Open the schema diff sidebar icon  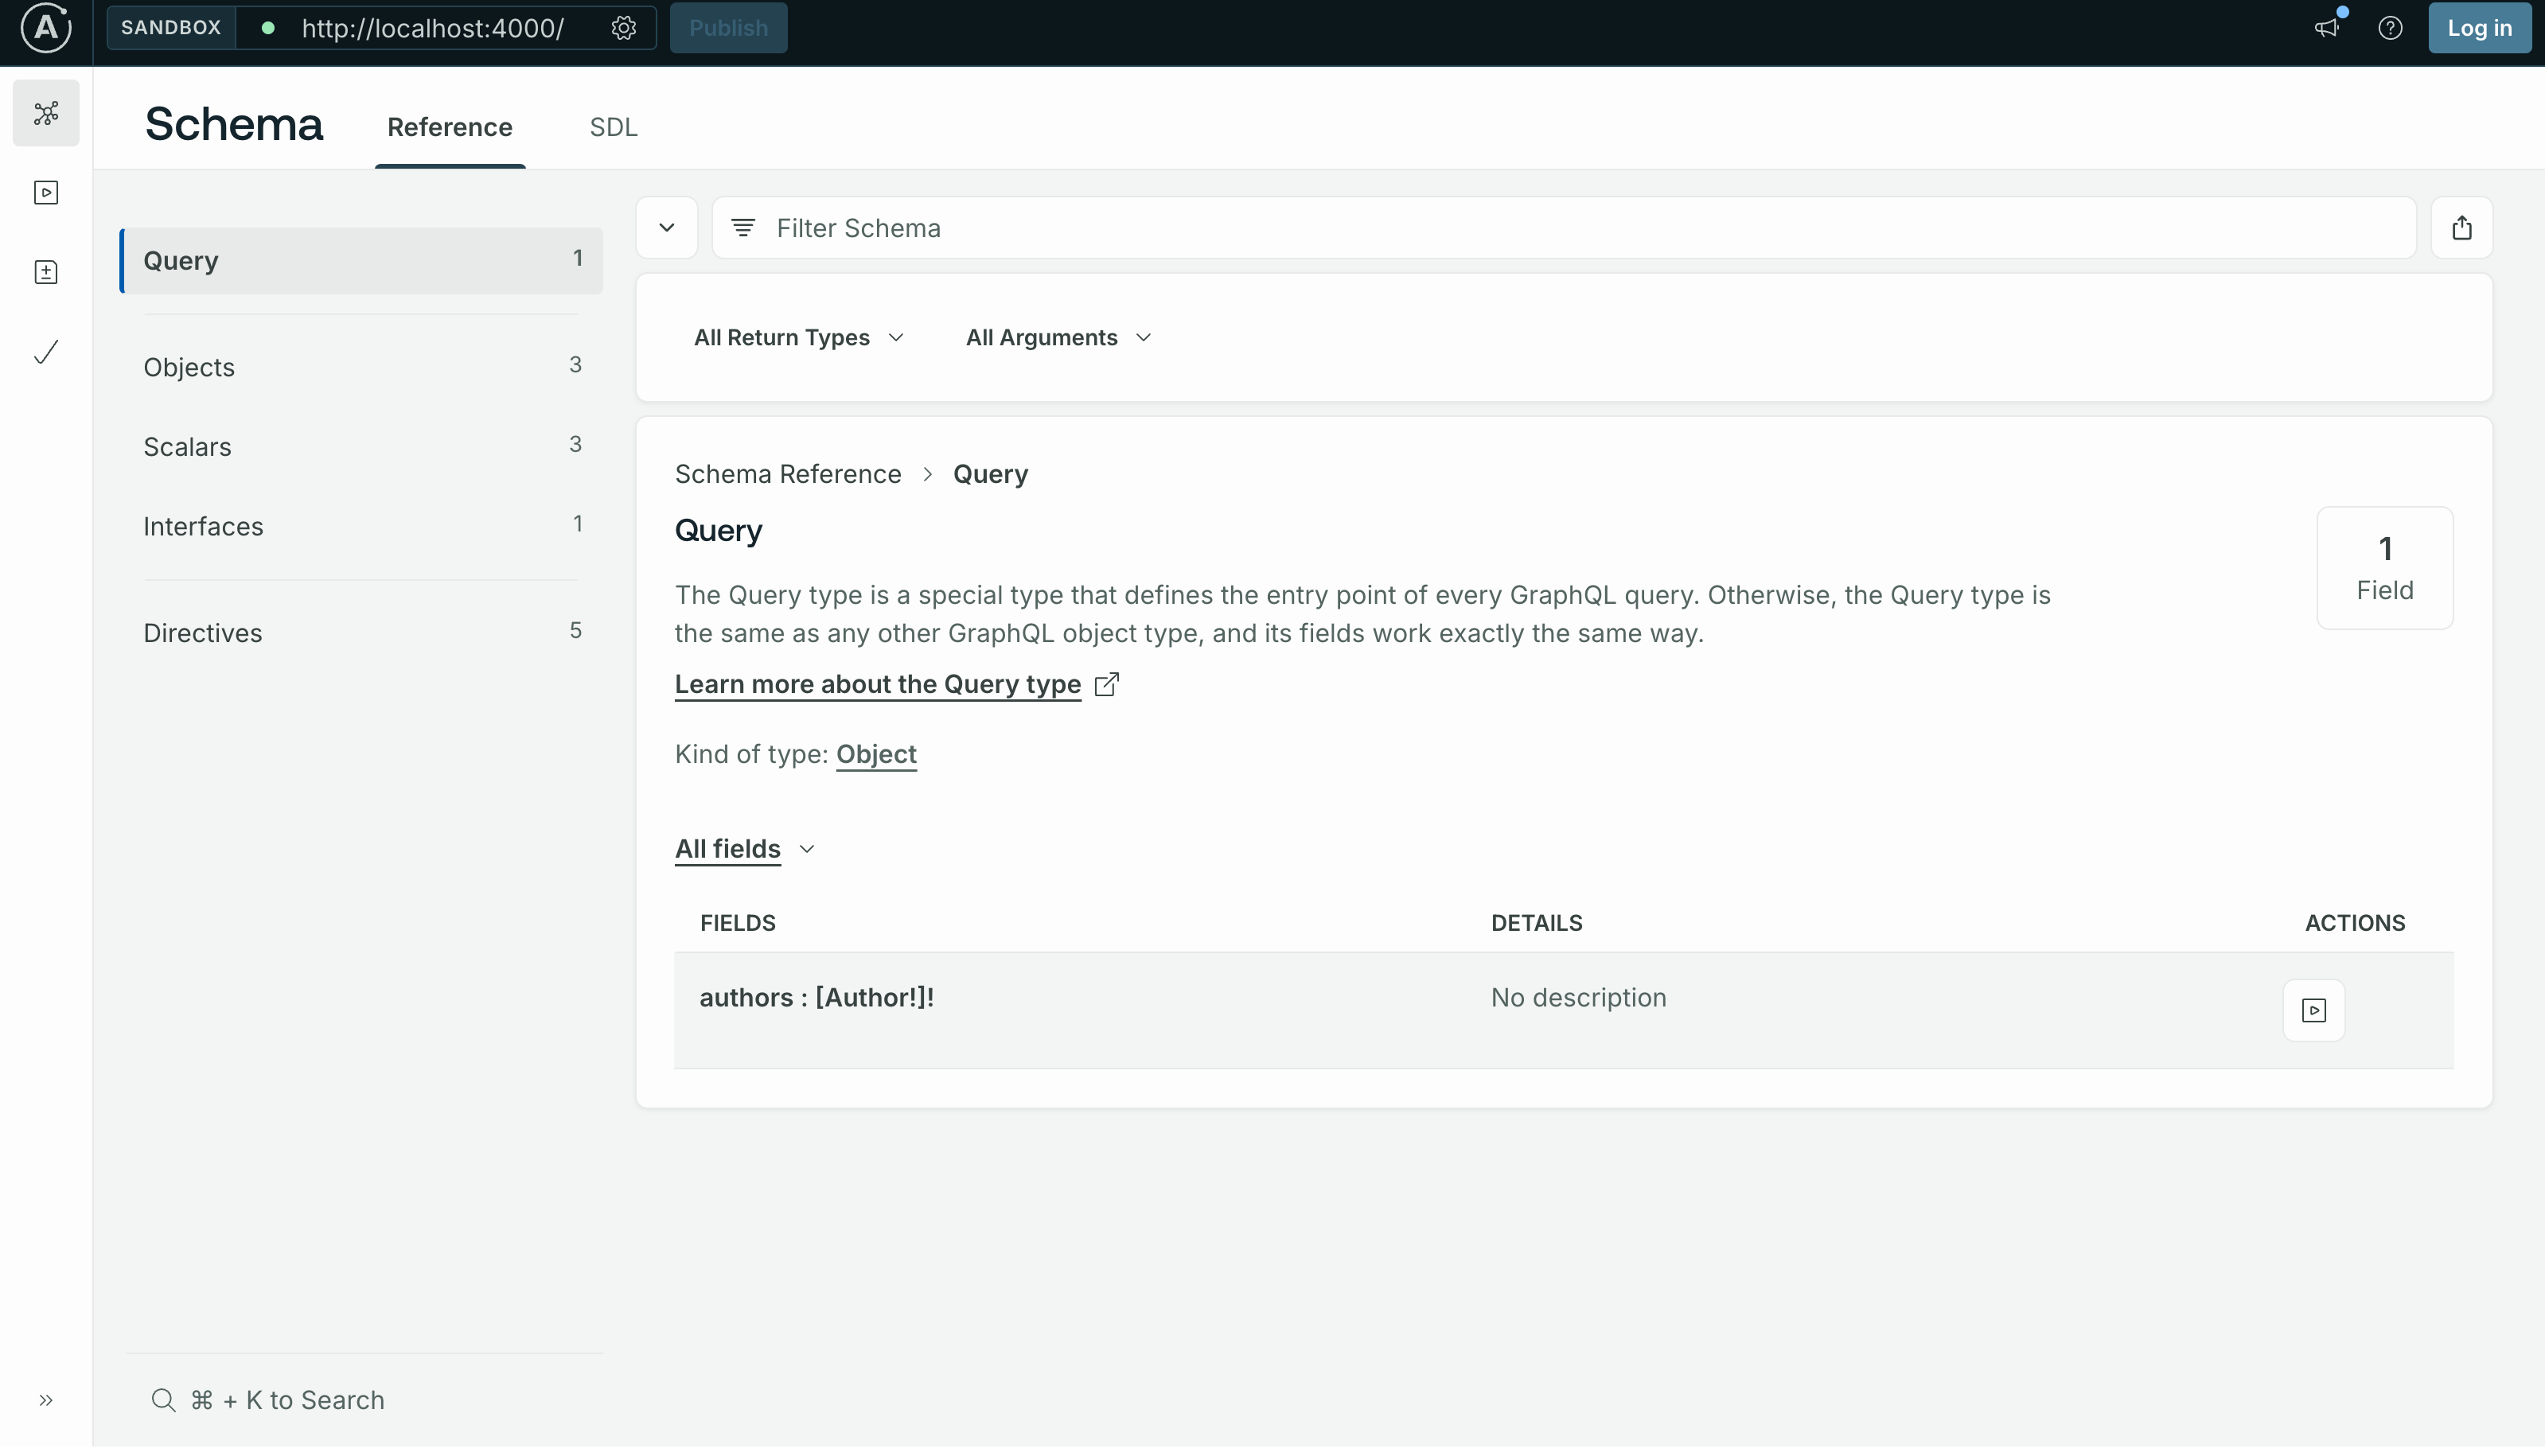tap(46, 272)
